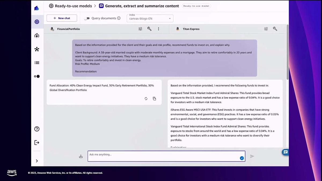Image resolution: width=322 pixels, height=181 pixels.
Task: Start a New chat
Action: point(62,18)
